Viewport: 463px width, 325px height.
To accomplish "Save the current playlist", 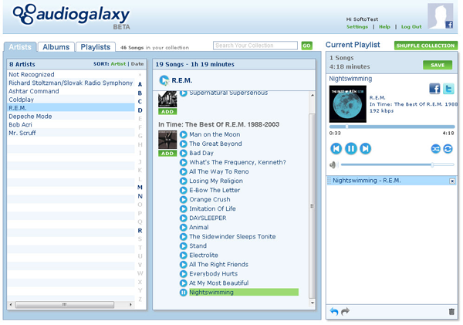I will coord(438,65).
